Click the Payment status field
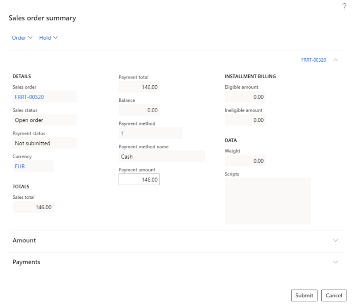Viewport: 354px width, 306px height. pos(44,143)
